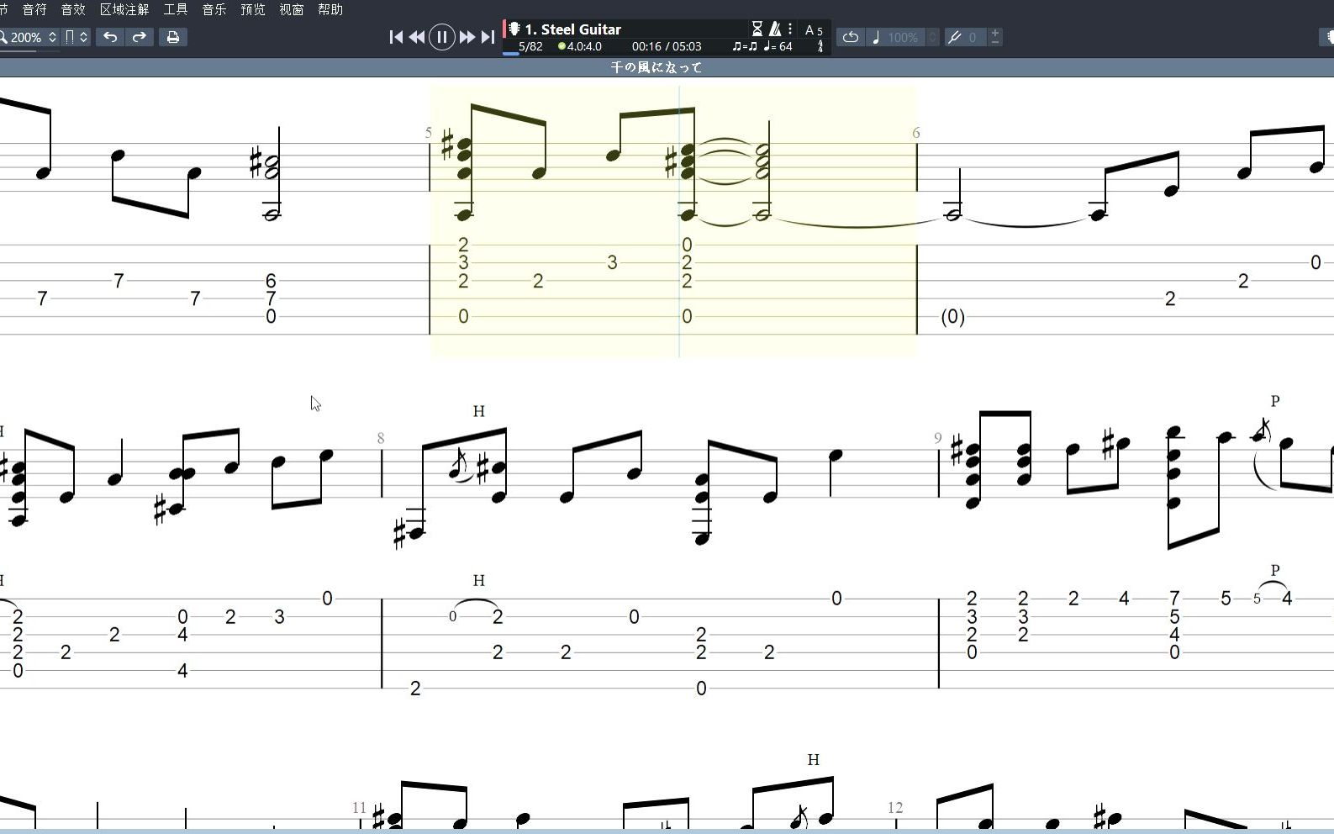Viewport: 1334px width, 834px height.
Task: Click the time signature indicator icon
Action: [820, 46]
